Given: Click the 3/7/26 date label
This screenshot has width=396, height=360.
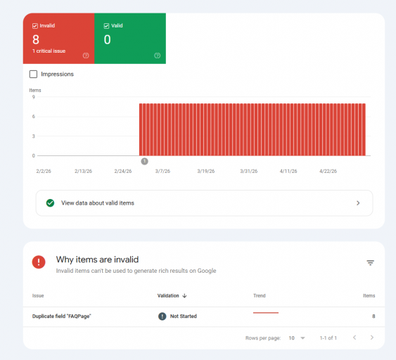Looking at the screenshot, I should point(162,171).
